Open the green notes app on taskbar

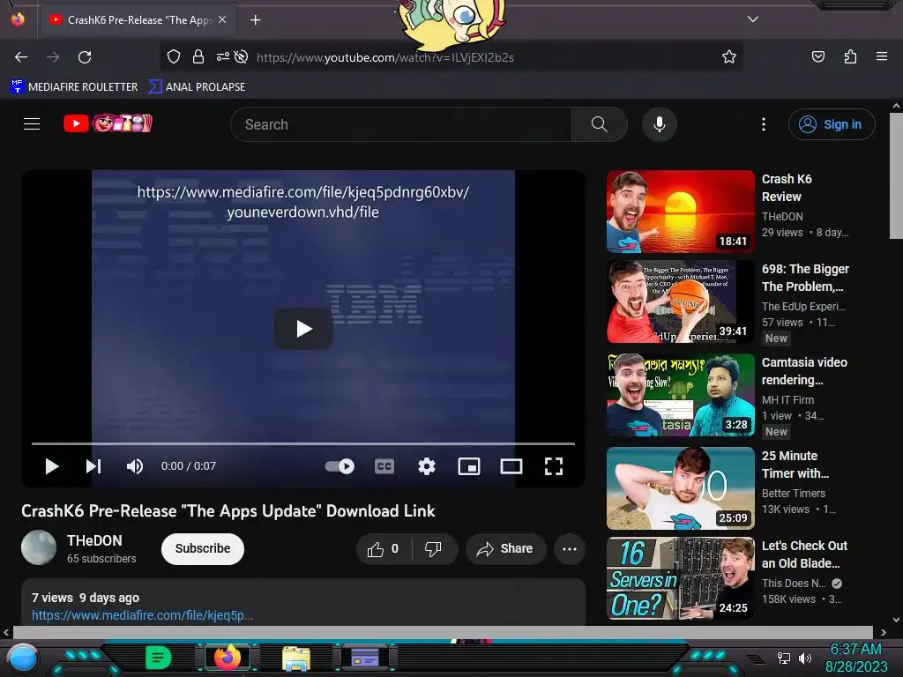click(x=159, y=658)
